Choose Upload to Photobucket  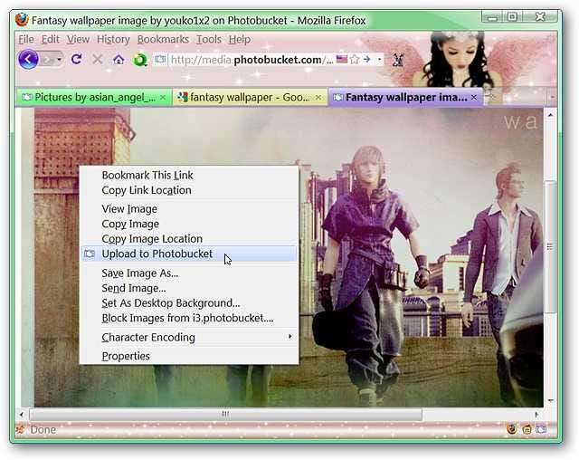click(x=188, y=254)
